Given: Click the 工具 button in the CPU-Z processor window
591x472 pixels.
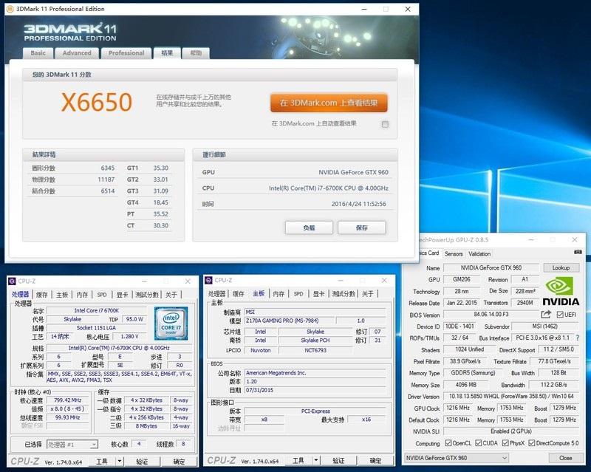Looking at the screenshot, I should point(102,462).
